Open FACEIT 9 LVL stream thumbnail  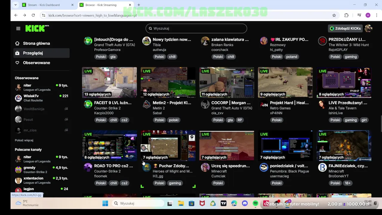click(x=110, y=82)
